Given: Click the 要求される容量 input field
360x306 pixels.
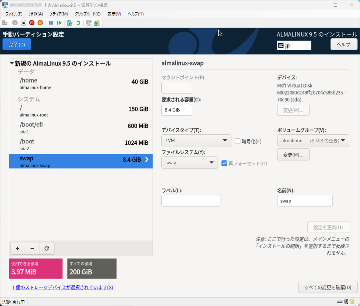Looking at the screenshot, I should (177, 110).
